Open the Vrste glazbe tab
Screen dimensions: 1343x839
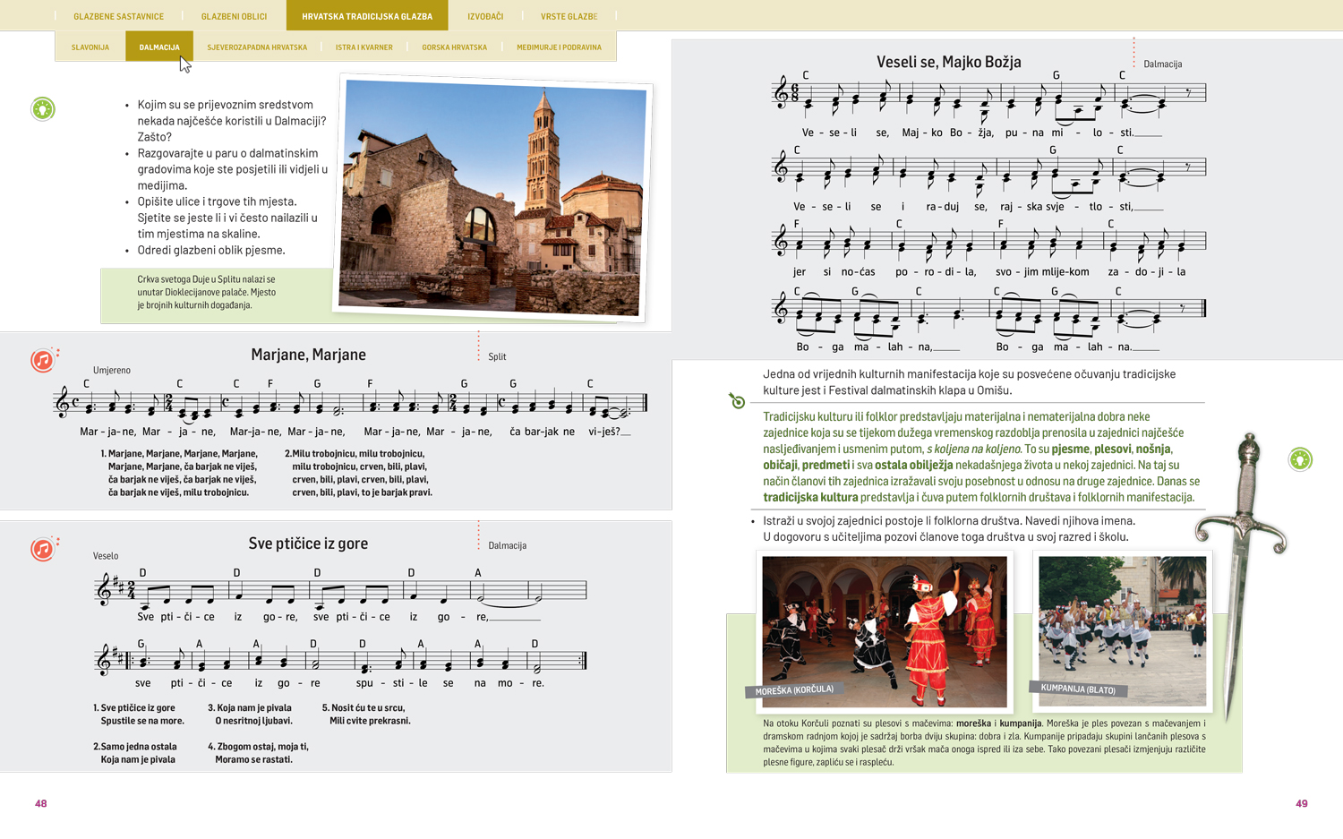569,16
